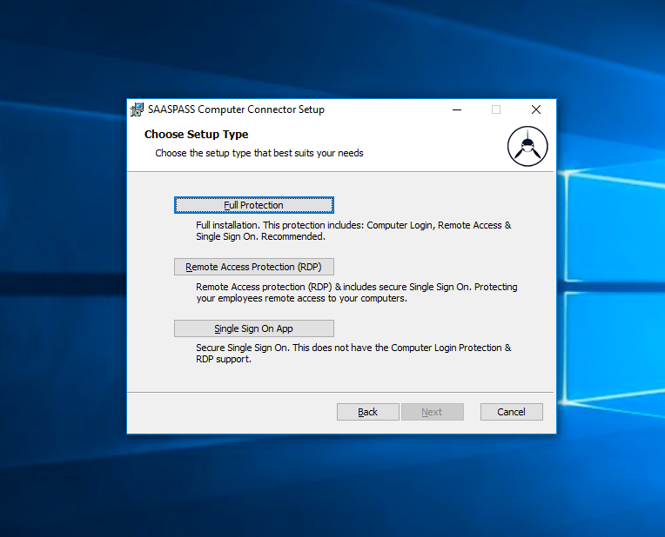The height and width of the screenshot is (537, 665).
Task: Close the SAASPASS Computer Connector Setup window
Action: [536, 109]
